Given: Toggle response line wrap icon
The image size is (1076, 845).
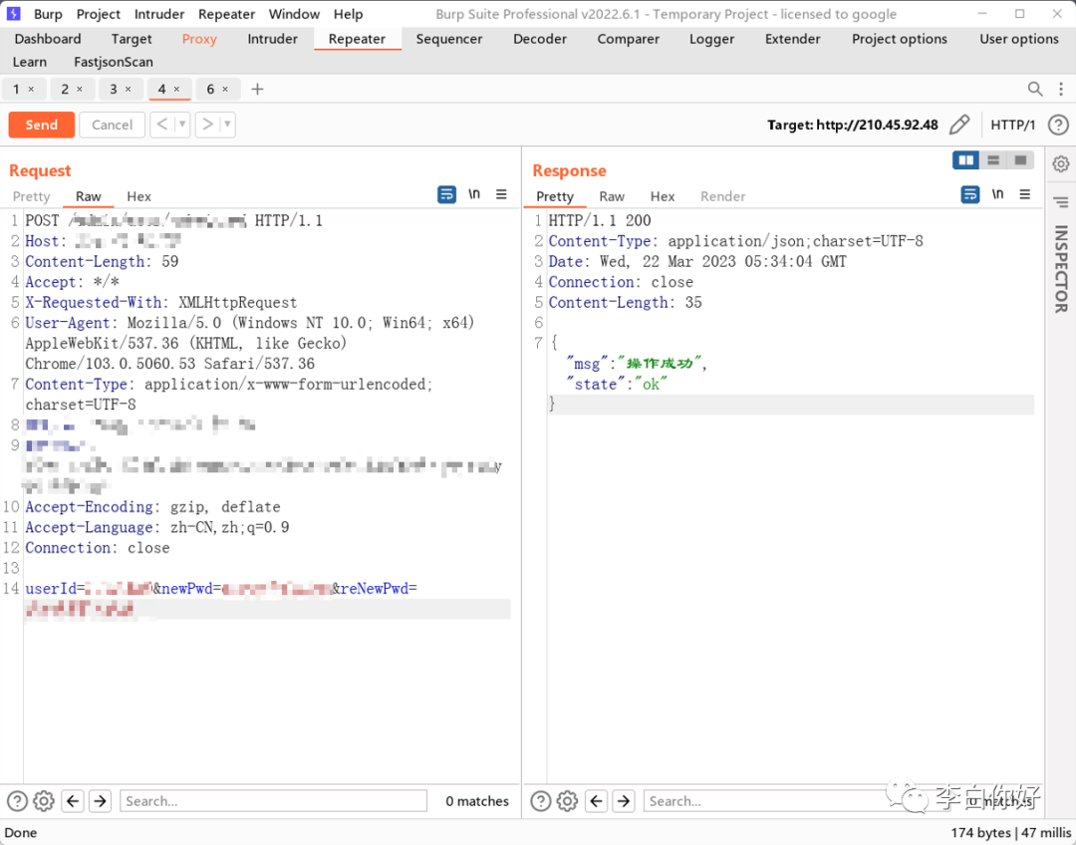Looking at the screenshot, I should pos(970,195).
